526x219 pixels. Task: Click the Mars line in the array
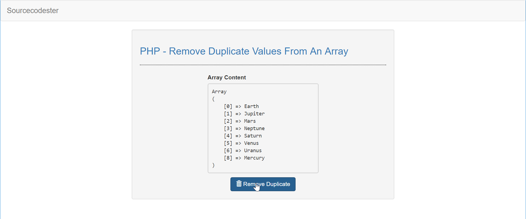tap(240, 121)
